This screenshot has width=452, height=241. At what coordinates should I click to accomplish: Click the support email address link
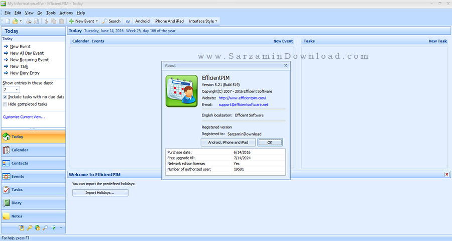tap(244, 104)
